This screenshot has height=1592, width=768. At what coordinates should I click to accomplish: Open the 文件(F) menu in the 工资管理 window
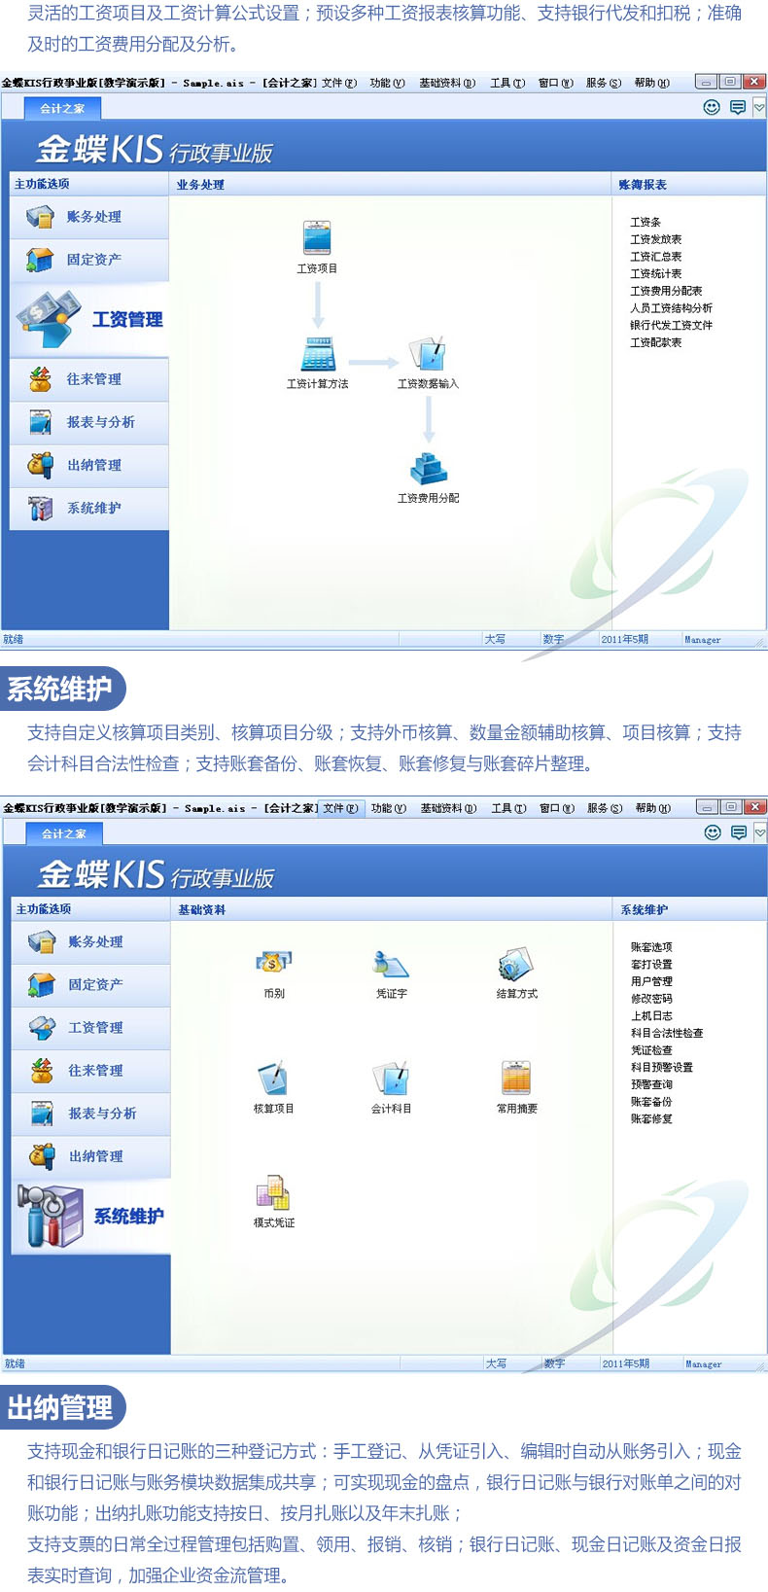coord(339,83)
